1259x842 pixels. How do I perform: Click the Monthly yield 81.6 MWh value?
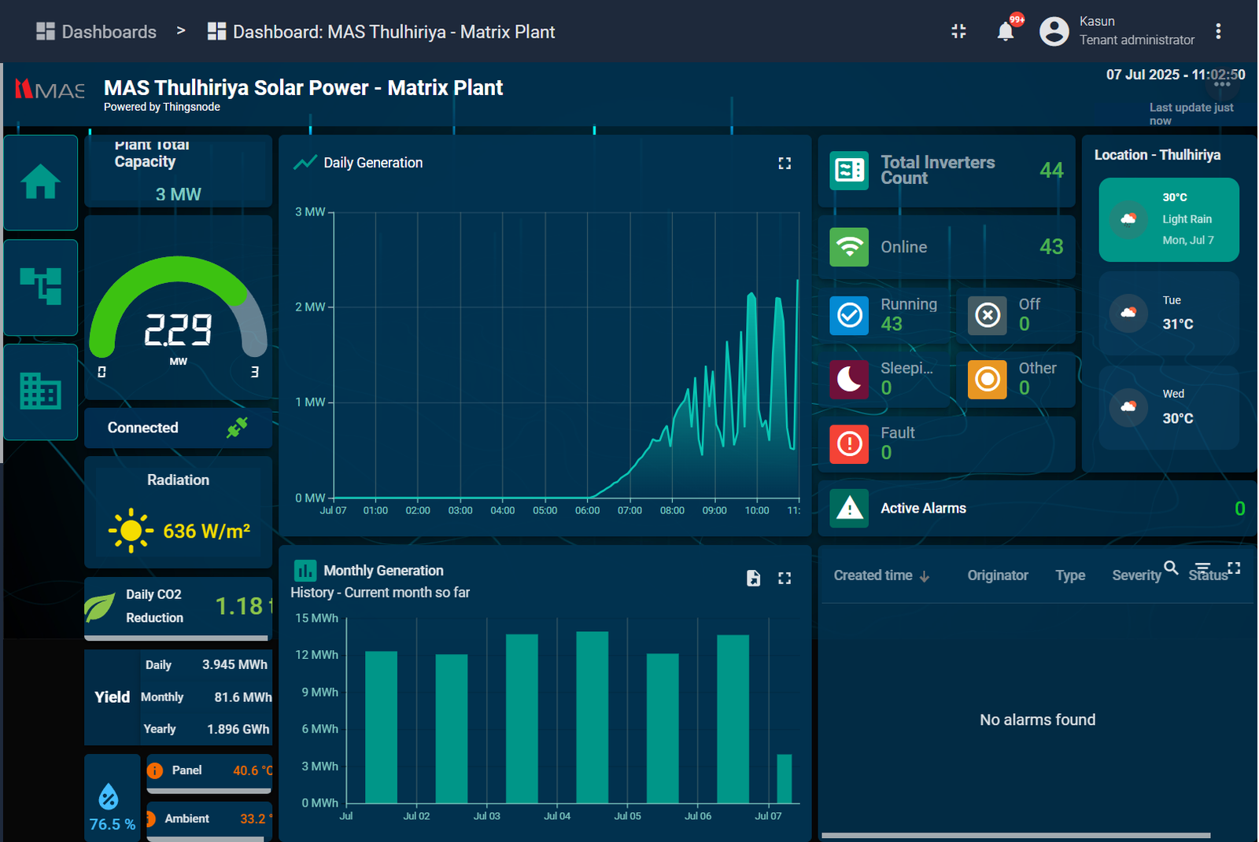pyautogui.click(x=242, y=697)
